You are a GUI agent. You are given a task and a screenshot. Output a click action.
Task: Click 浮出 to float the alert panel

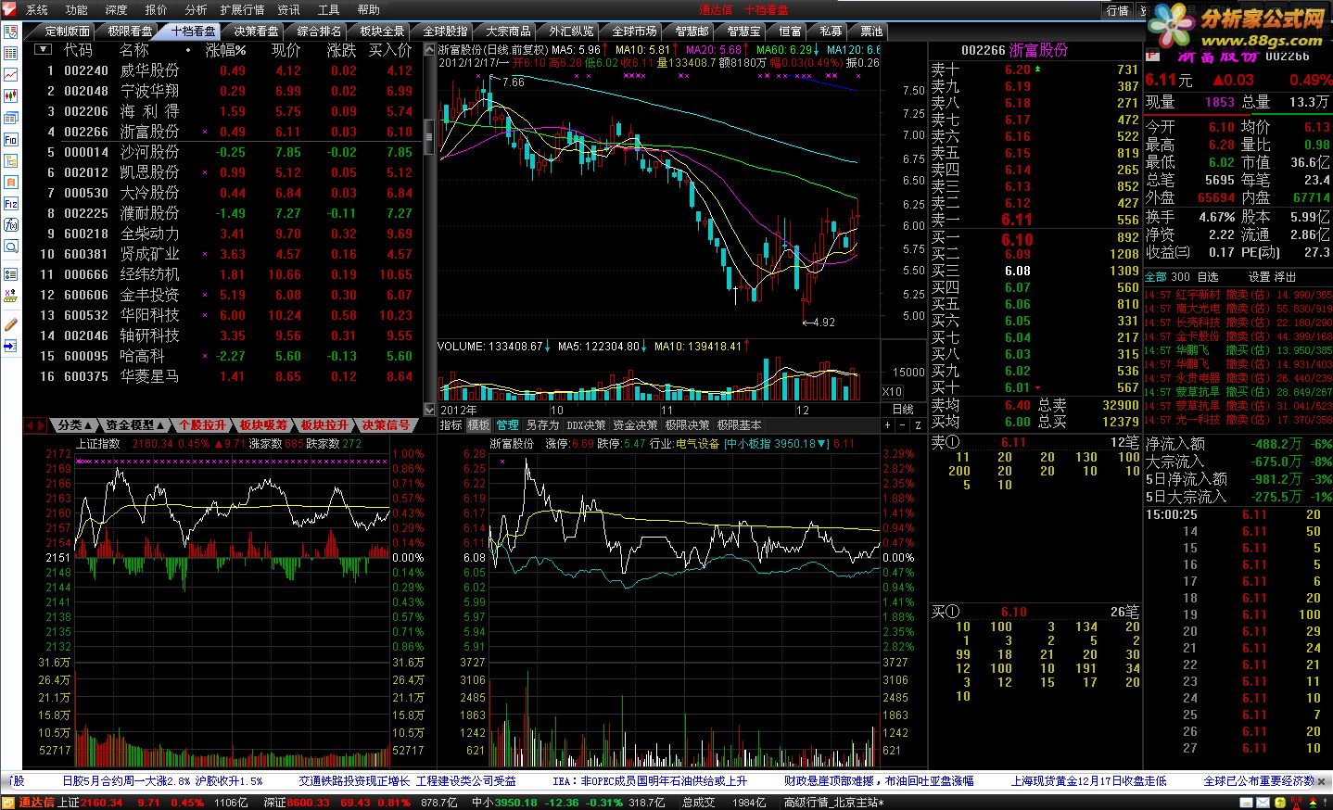click(1285, 277)
